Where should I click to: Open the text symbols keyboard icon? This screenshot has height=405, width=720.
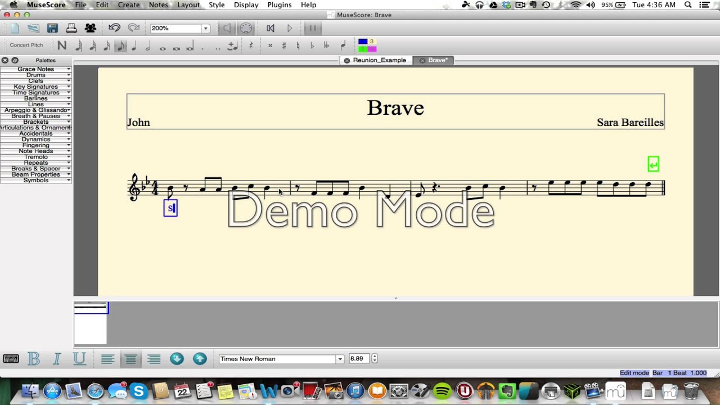[x=11, y=359]
